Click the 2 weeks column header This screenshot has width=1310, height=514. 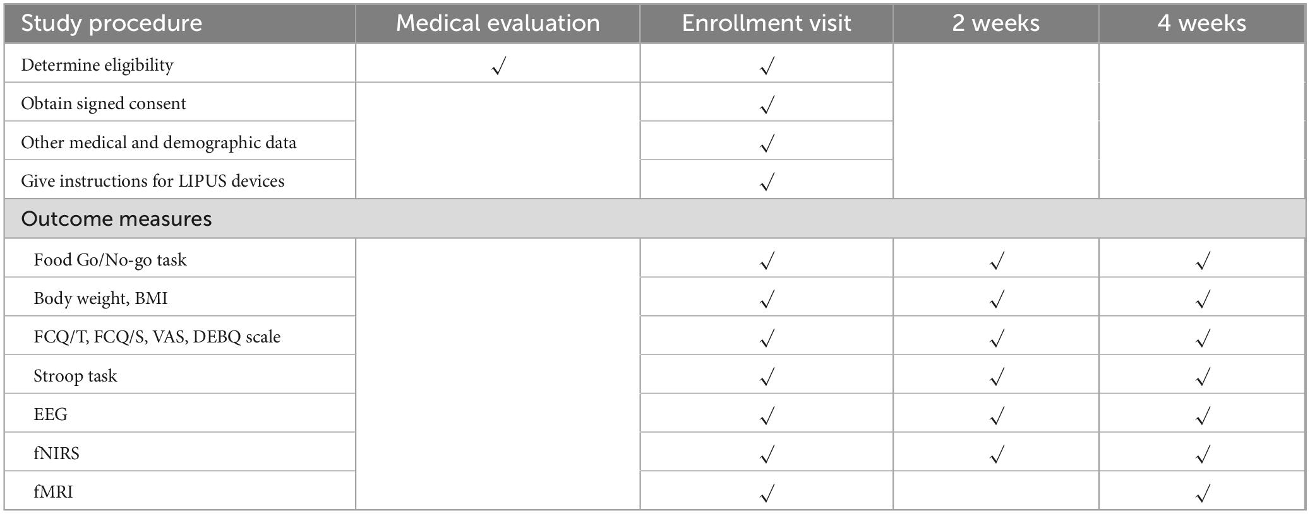point(995,23)
